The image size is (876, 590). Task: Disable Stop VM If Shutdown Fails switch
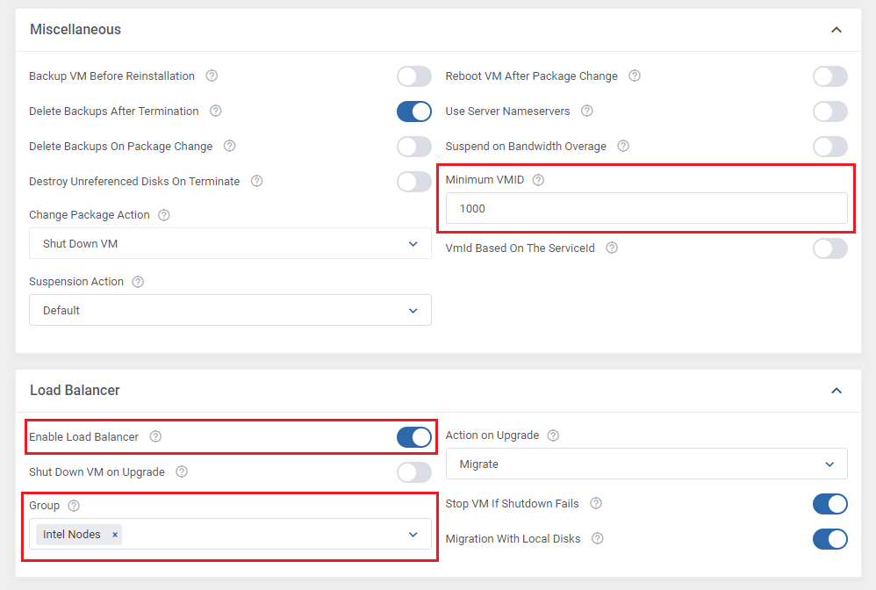(x=830, y=504)
